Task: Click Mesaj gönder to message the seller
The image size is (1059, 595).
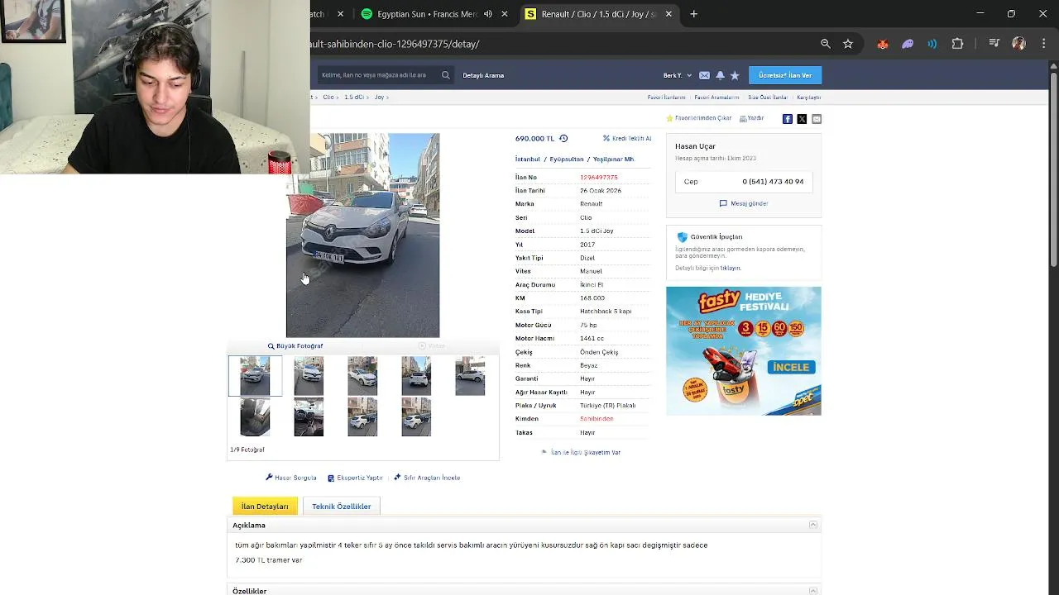Action: (744, 203)
